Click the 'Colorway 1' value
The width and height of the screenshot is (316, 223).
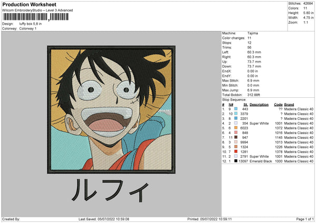pos(28,28)
